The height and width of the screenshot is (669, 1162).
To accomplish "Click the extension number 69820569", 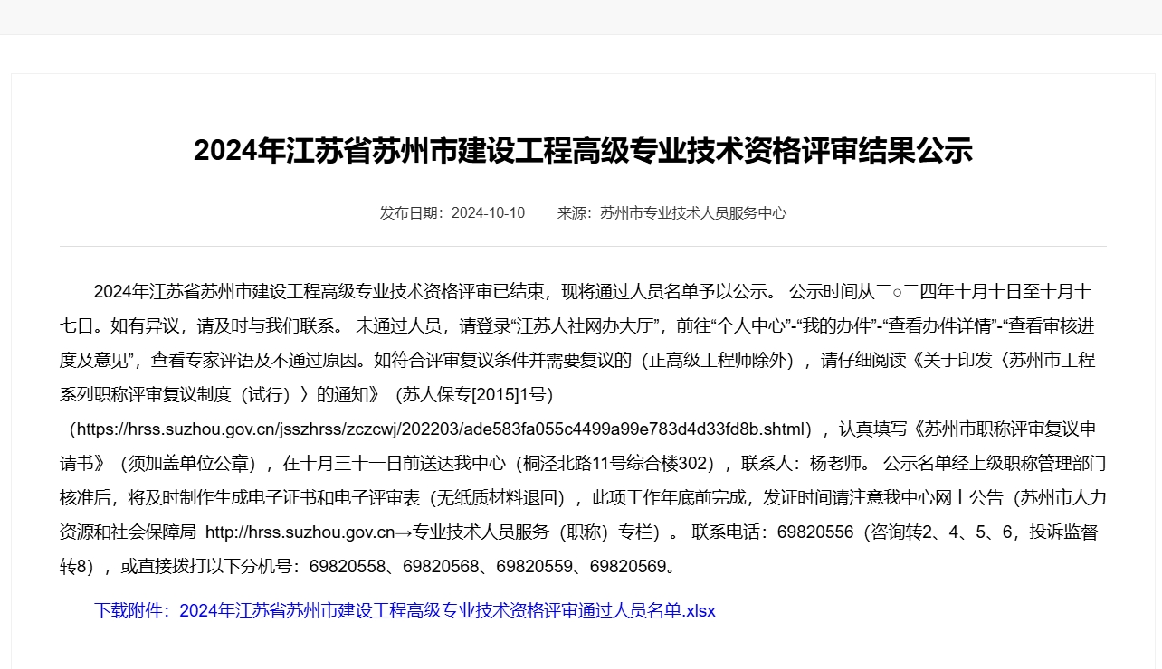I will [x=627, y=567].
